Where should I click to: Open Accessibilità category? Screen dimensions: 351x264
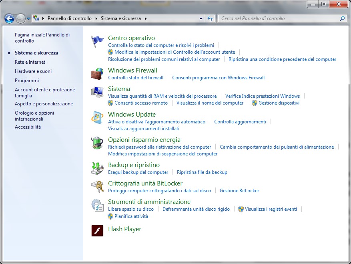pos(28,127)
